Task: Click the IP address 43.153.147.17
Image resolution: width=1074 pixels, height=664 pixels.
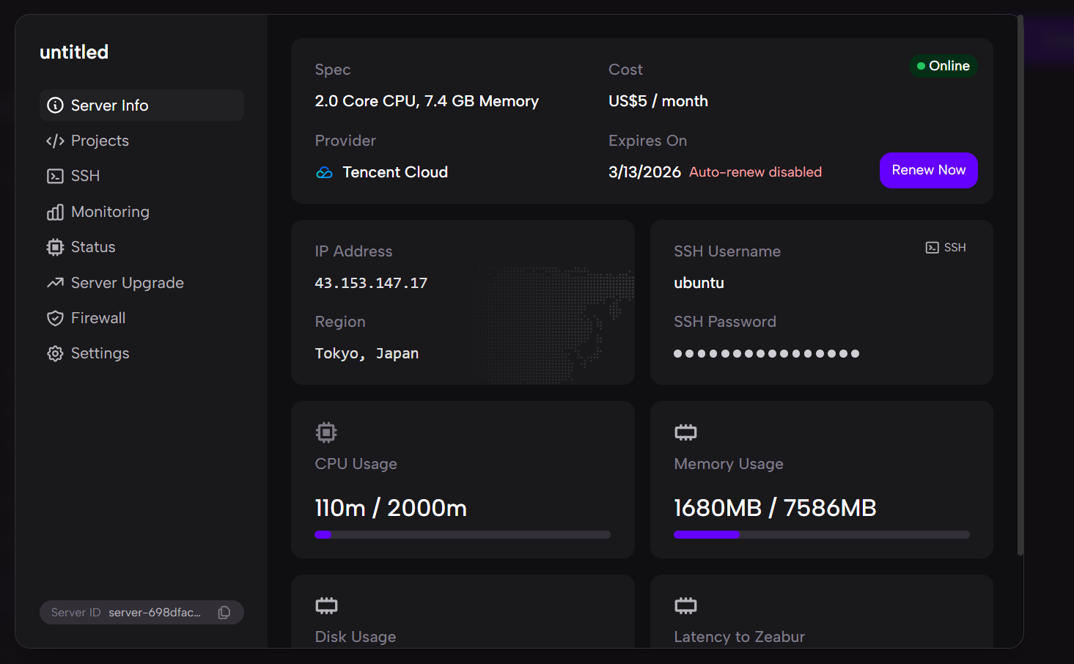Action: click(371, 283)
